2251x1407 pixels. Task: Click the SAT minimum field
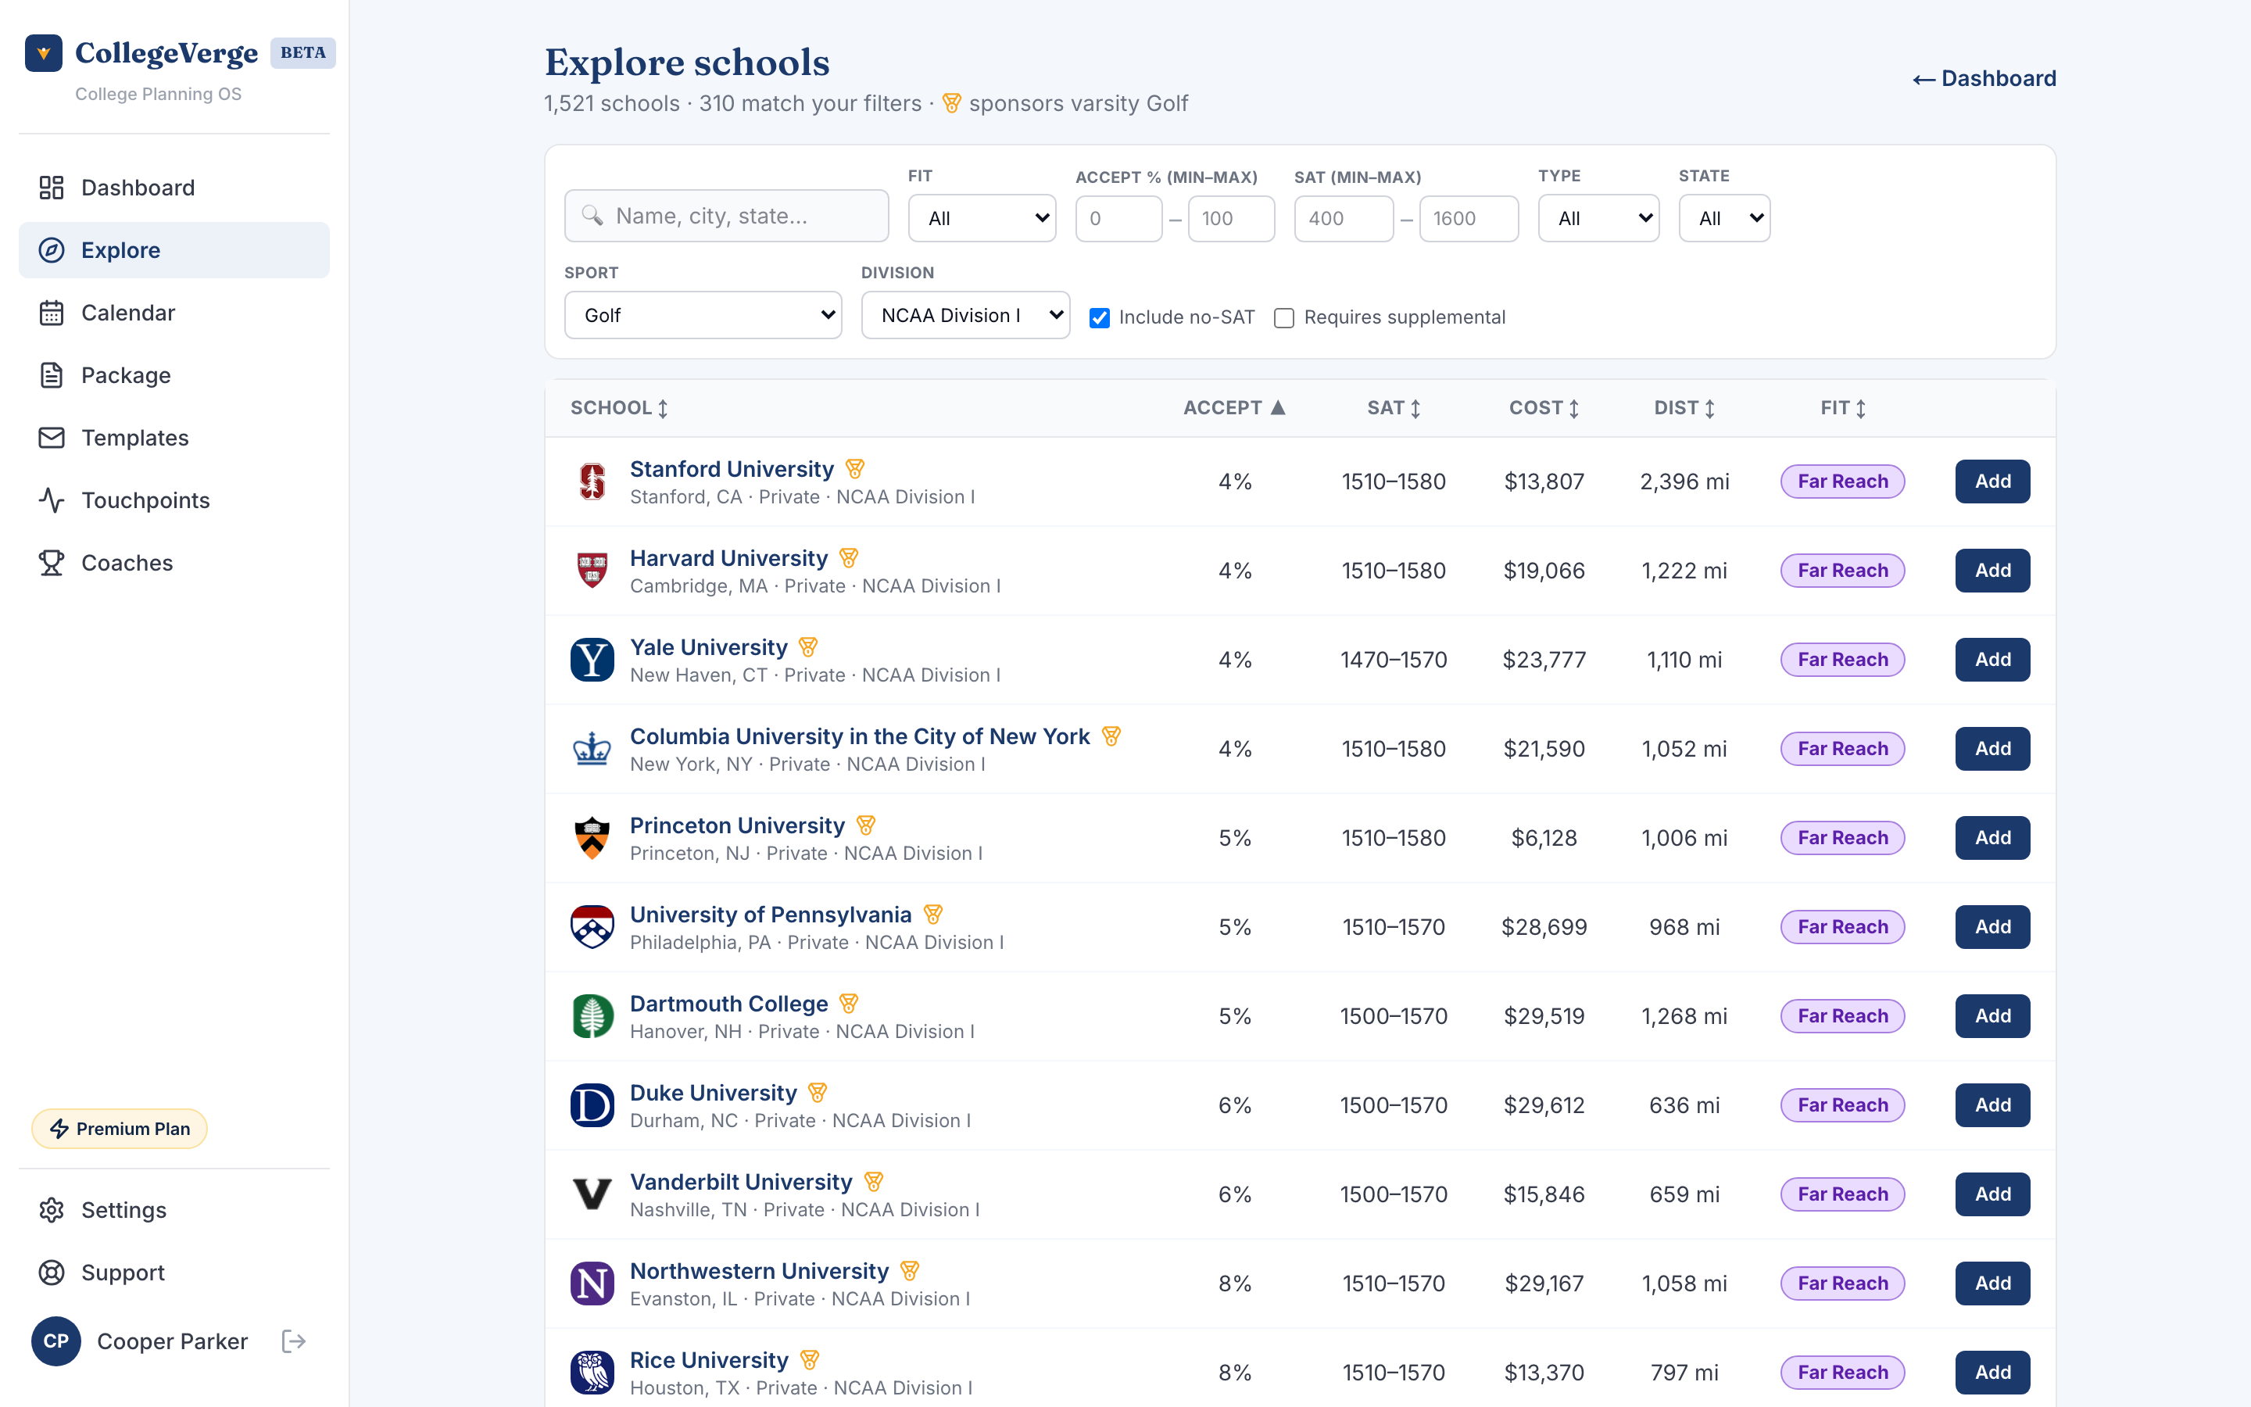1343,219
